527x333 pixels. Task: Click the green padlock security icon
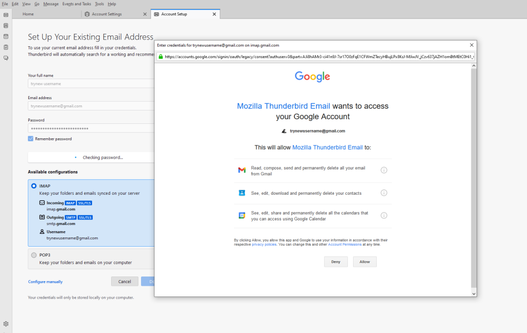coord(161,57)
